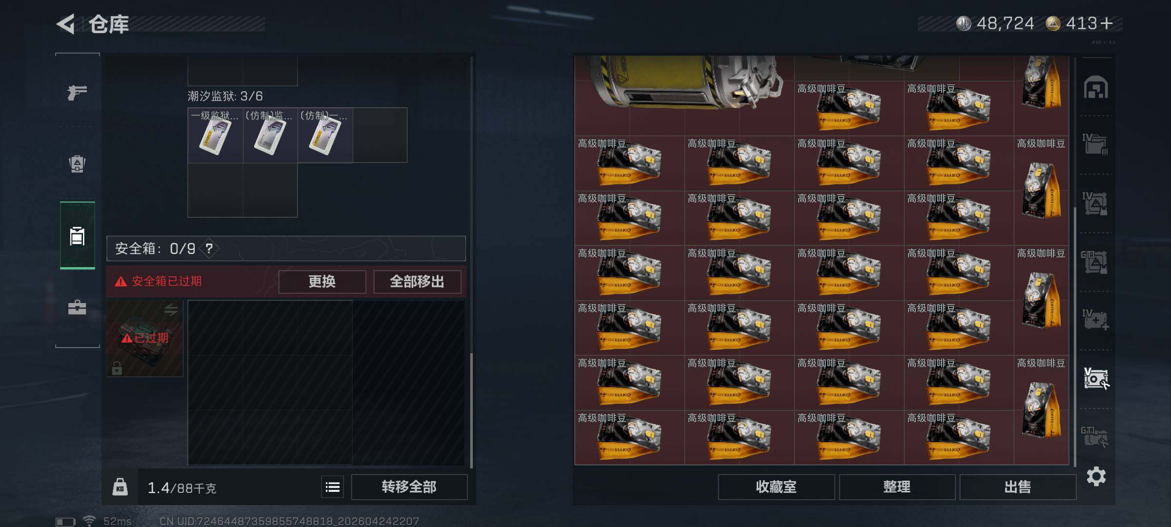Select the backpack gear sidebar icon
1171x527 pixels.
click(x=77, y=164)
